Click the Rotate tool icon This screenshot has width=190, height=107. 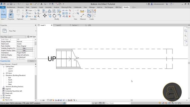(x=54, y=15)
